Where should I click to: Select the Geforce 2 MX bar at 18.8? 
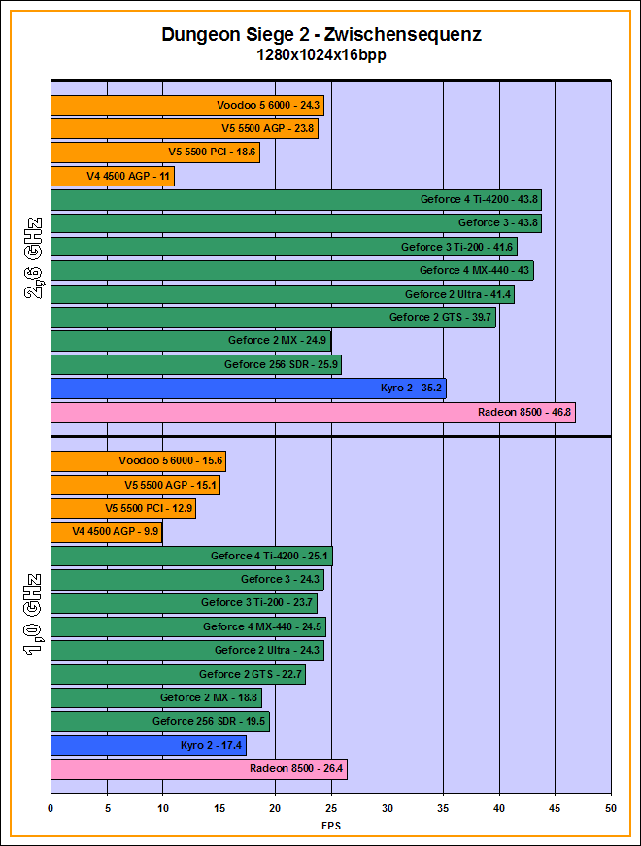tap(155, 698)
